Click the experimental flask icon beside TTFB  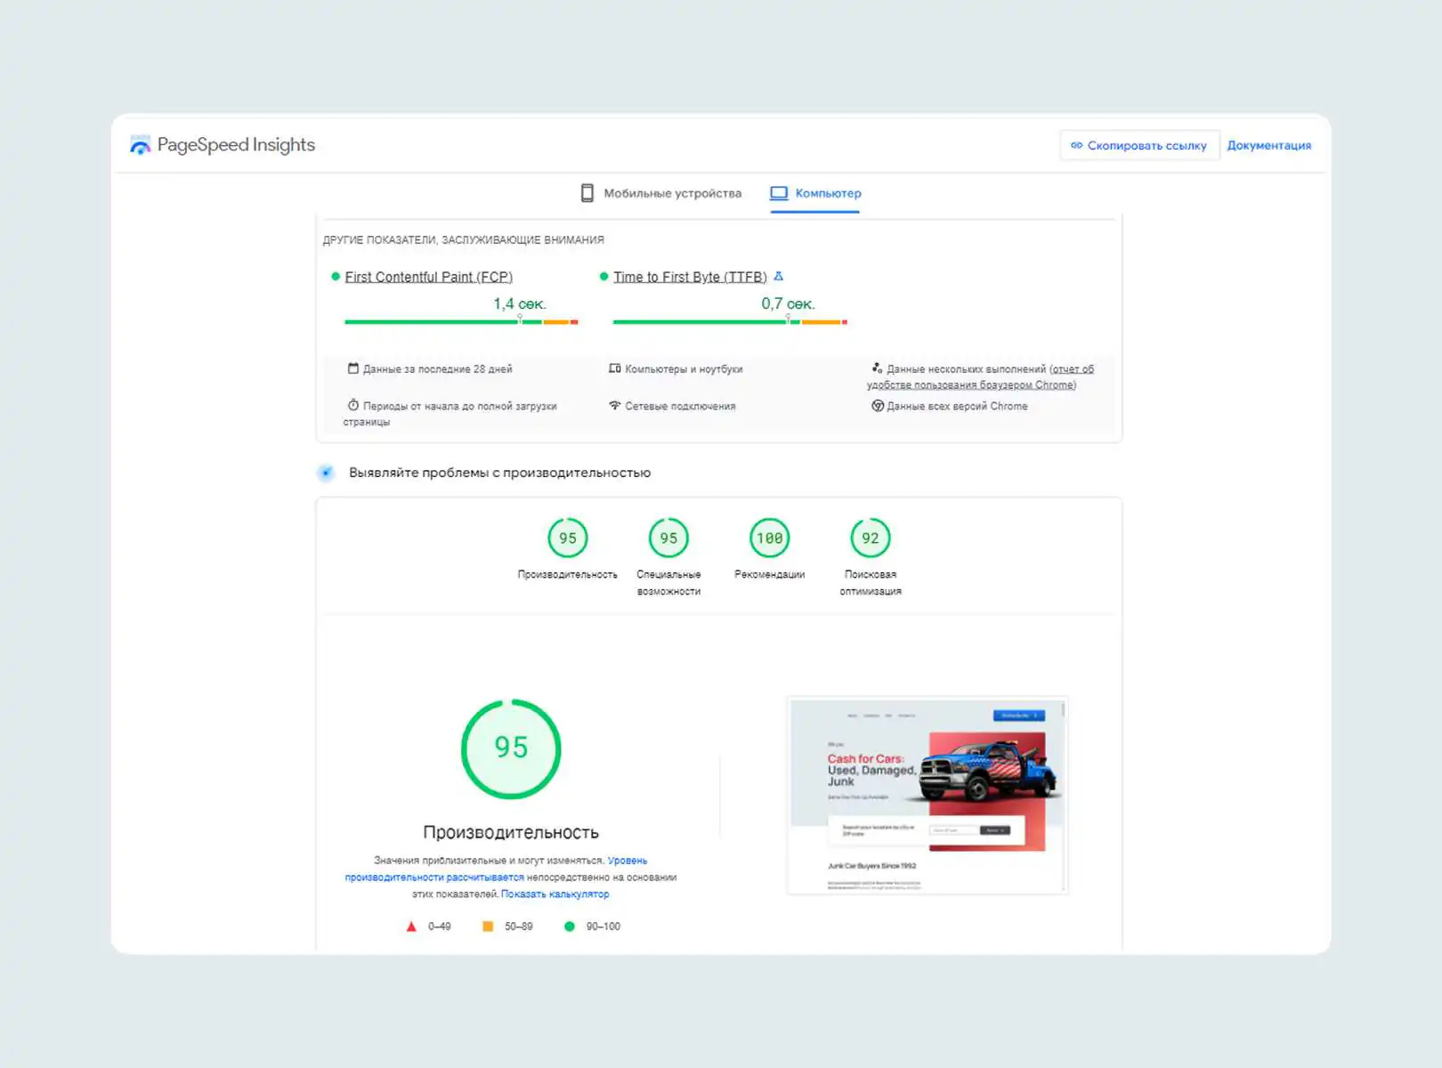[x=779, y=277]
